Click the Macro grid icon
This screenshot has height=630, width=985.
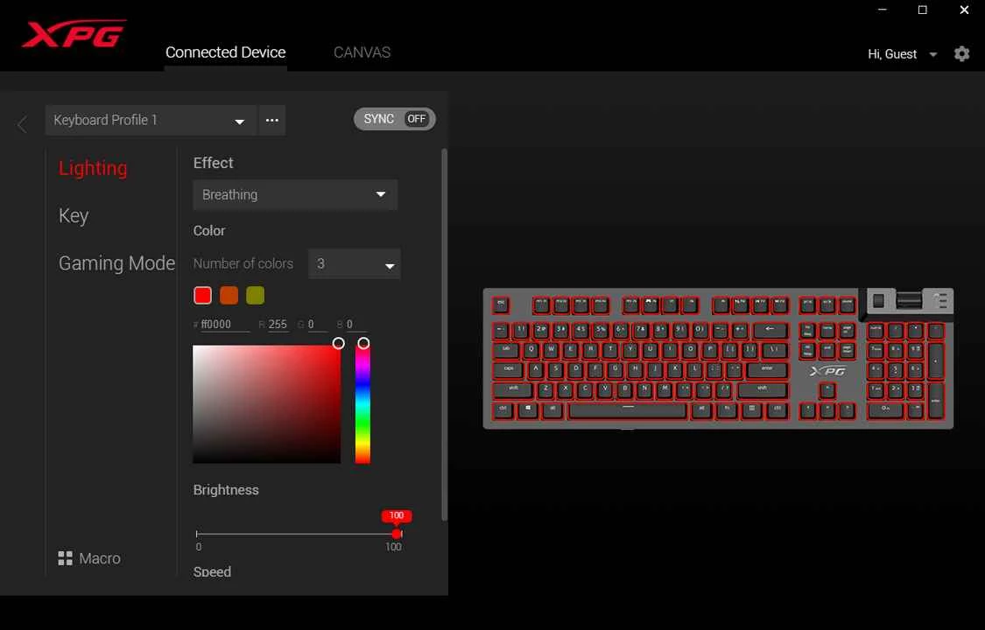click(x=66, y=558)
